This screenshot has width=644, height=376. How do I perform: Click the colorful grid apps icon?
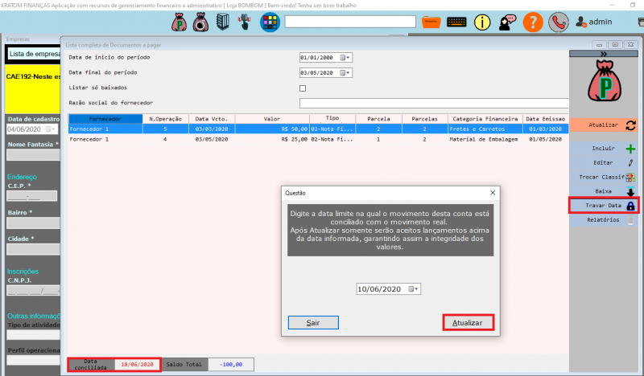269,22
